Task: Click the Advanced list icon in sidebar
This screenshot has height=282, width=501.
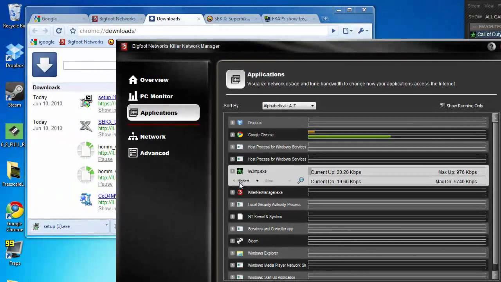Action: tap(133, 153)
